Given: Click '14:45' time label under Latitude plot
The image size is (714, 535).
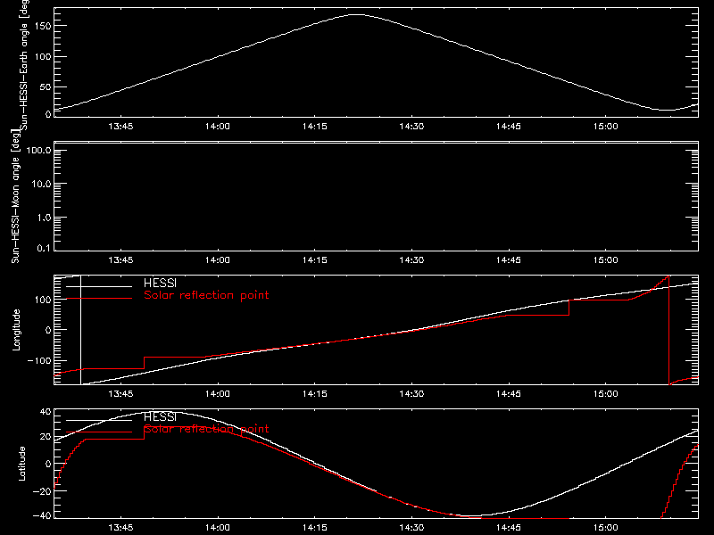Looking at the screenshot, I should [x=509, y=528].
